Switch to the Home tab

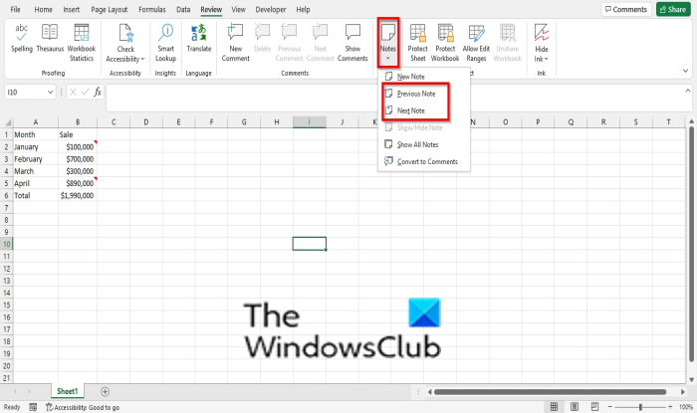[43, 9]
